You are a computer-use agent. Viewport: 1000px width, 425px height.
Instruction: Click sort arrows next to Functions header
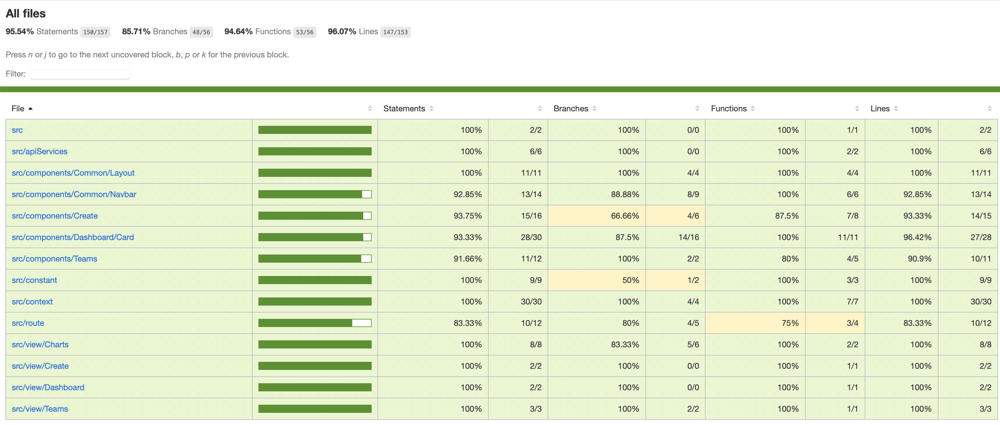click(x=753, y=109)
